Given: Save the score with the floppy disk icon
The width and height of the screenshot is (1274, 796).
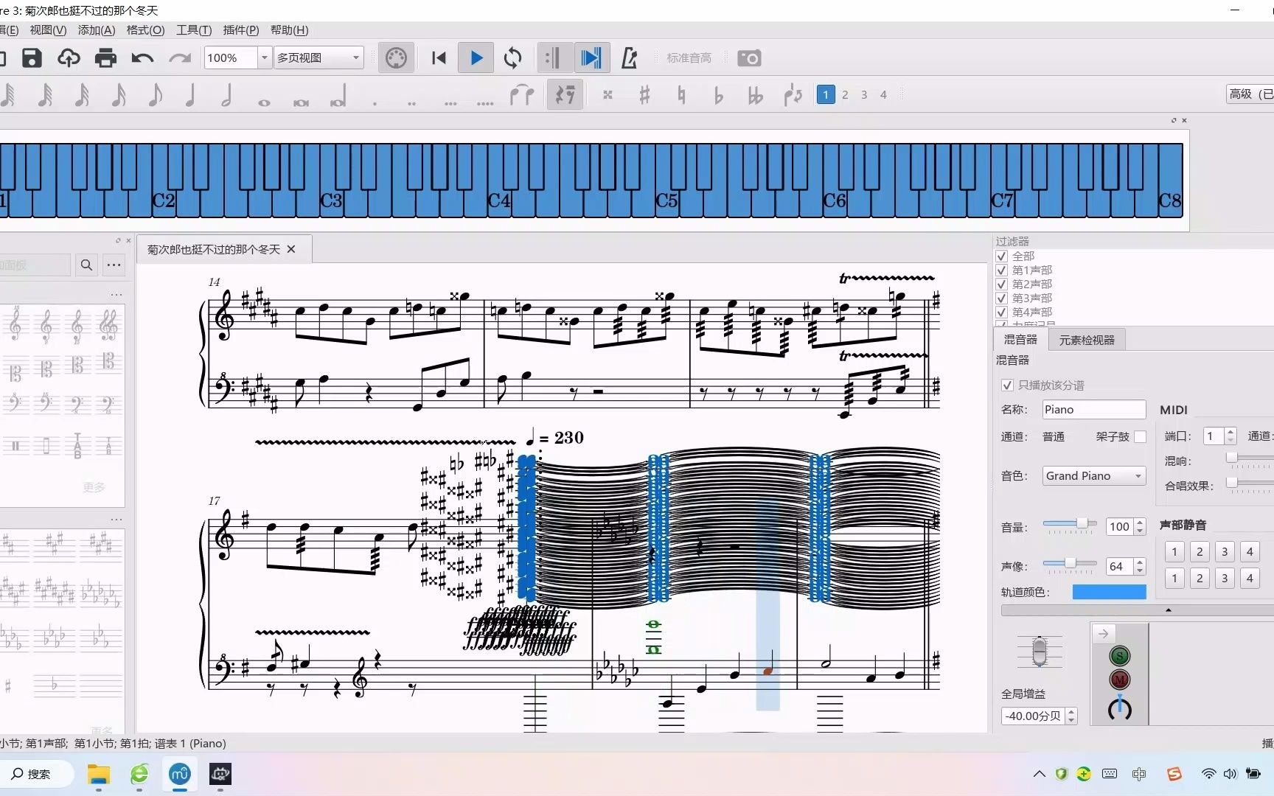Looking at the screenshot, I should (x=32, y=58).
